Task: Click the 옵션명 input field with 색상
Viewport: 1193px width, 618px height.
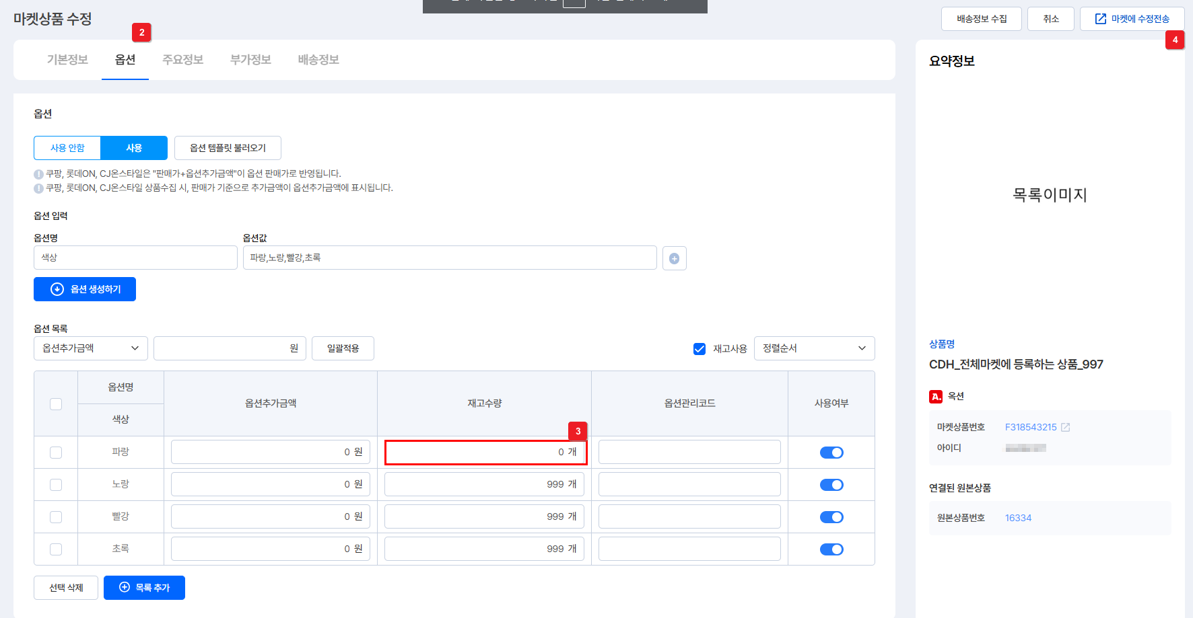Action: point(135,258)
